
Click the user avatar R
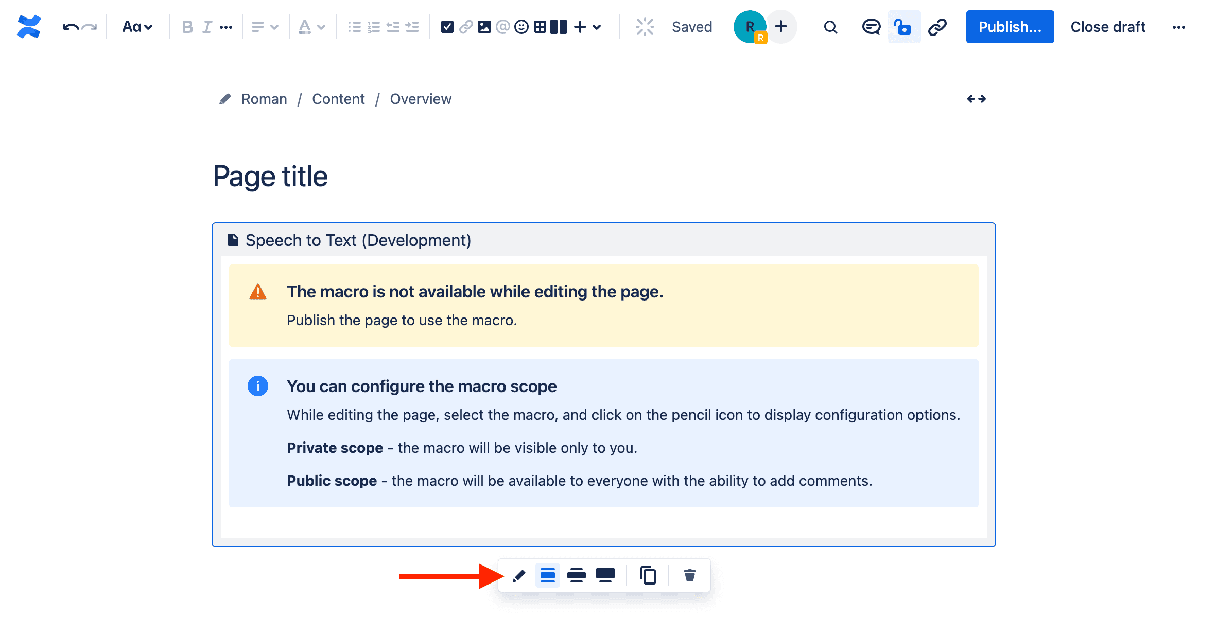[x=750, y=27]
